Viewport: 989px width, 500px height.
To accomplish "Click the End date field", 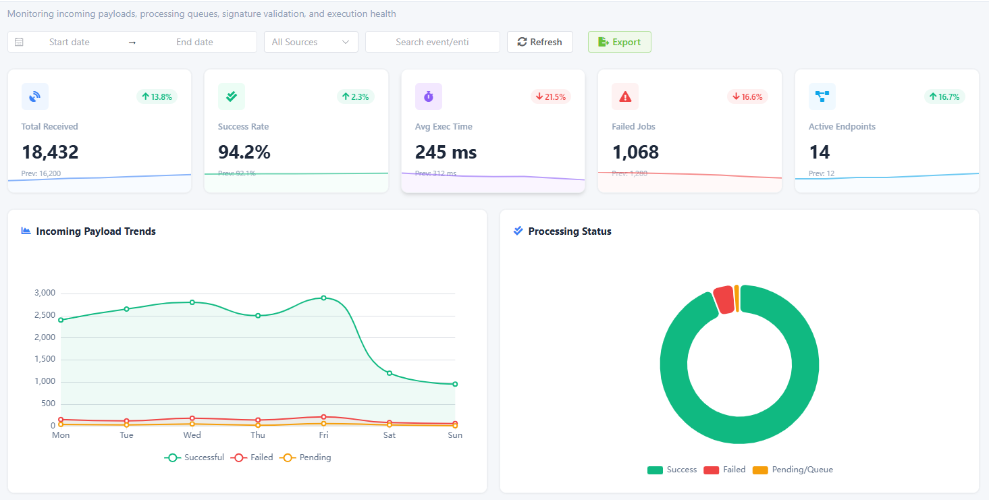I will pyautogui.click(x=194, y=42).
